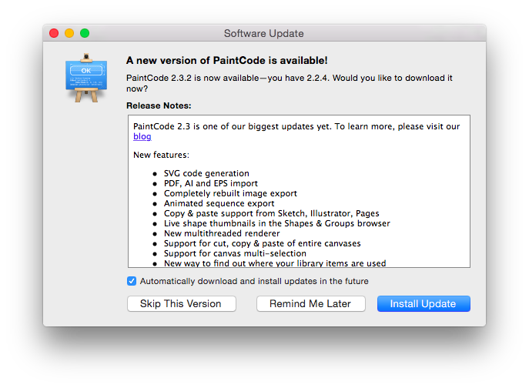The width and height of the screenshot is (529, 388).
Task: Uncheck automatically download and install updates
Action: tap(132, 281)
